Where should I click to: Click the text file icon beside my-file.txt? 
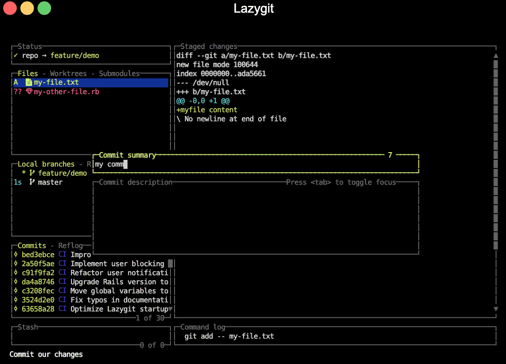coord(29,82)
